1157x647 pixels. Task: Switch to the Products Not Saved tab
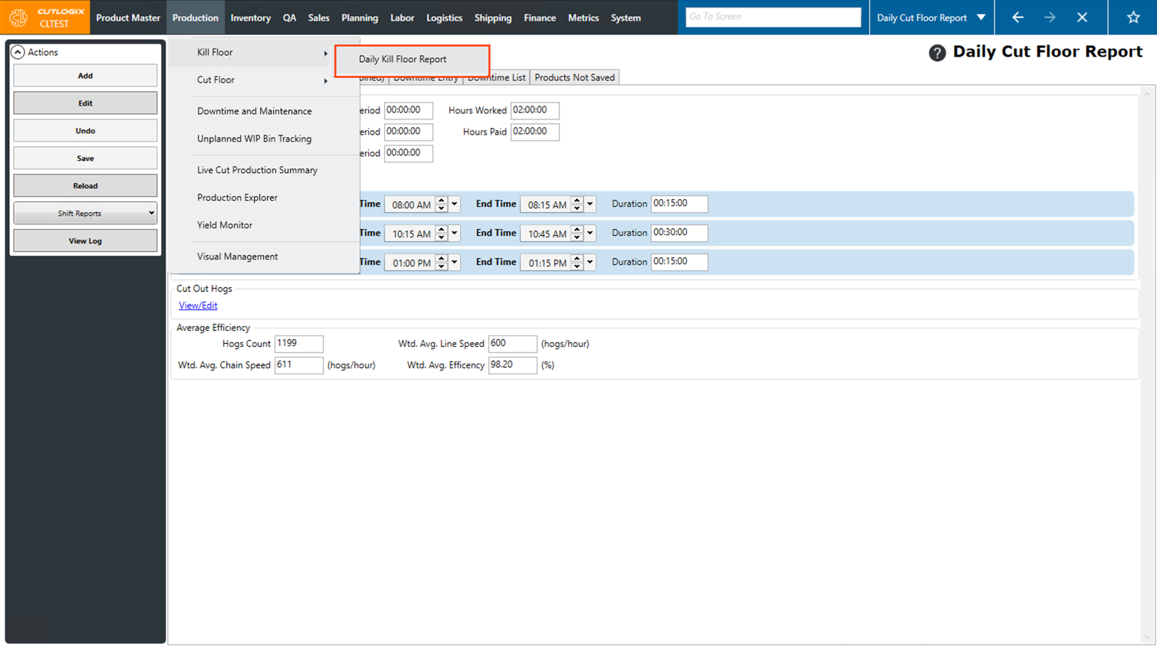(x=574, y=77)
